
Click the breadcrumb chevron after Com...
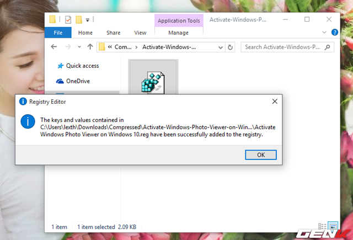pos(136,47)
